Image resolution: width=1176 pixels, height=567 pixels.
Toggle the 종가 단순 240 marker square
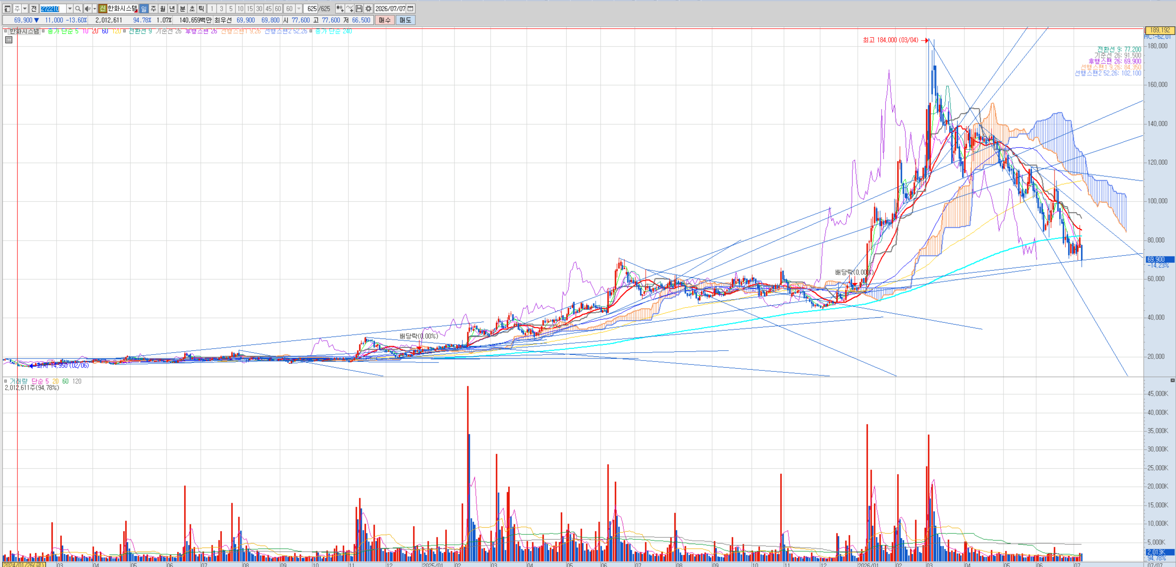(311, 31)
